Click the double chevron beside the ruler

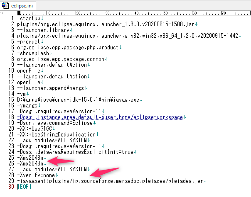(x=2, y=13)
